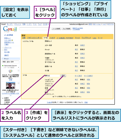121x139 pixels.
Task: Click the search options link next to ウェブを検索
Action: pyautogui.click(x=78, y=29)
